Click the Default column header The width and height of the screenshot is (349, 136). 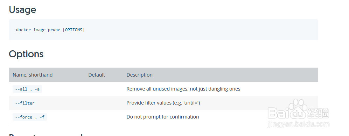(x=97, y=75)
